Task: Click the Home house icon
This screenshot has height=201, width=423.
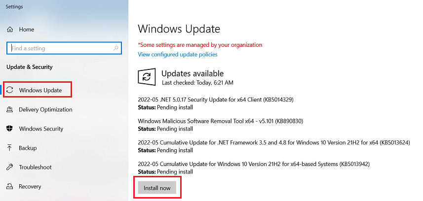Action: coord(9,30)
